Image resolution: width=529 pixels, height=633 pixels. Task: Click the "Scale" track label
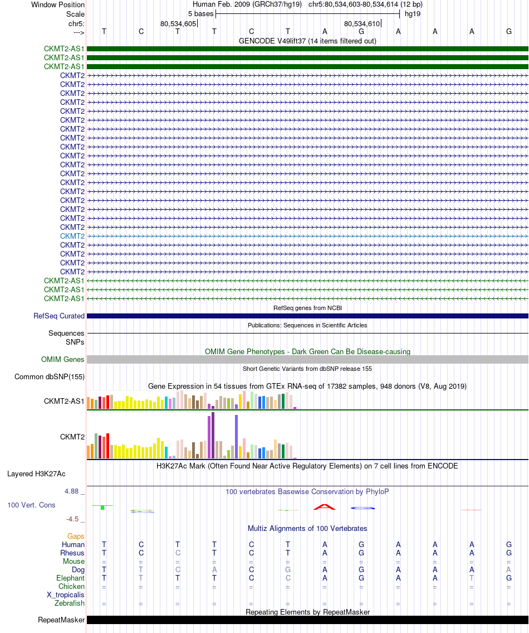click(x=75, y=14)
